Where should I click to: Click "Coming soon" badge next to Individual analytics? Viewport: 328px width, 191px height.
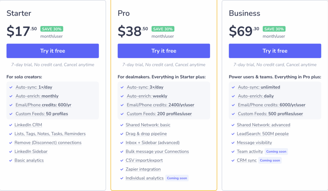click(x=177, y=178)
